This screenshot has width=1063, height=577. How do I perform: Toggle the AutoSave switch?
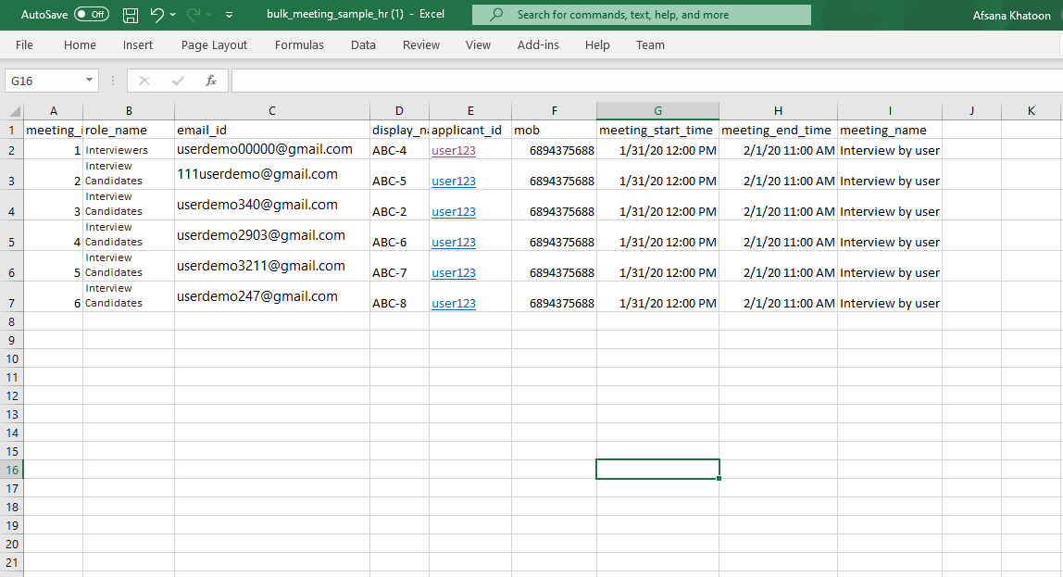coord(92,14)
